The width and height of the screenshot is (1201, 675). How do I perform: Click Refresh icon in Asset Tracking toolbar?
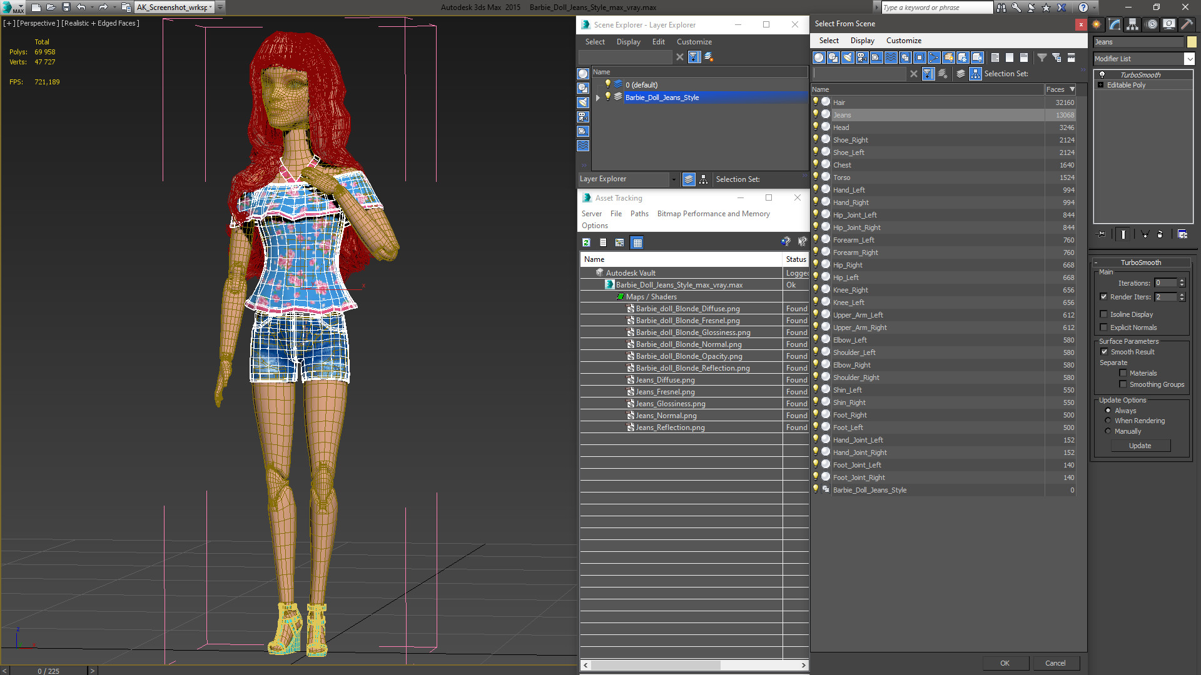(586, 242)
